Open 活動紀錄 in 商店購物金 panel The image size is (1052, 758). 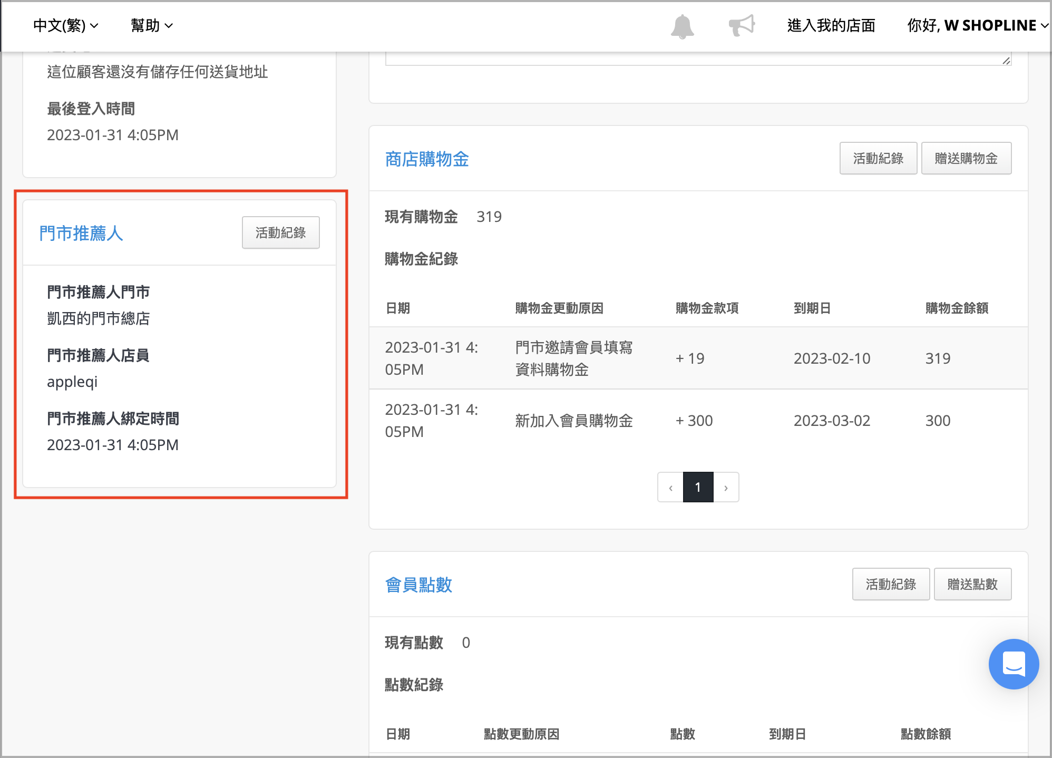[878, 158]
